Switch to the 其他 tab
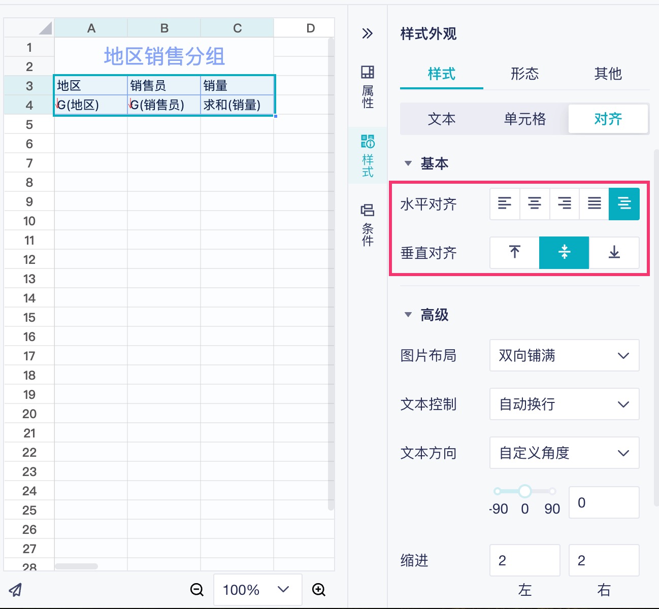 click(x=608, y=74)
